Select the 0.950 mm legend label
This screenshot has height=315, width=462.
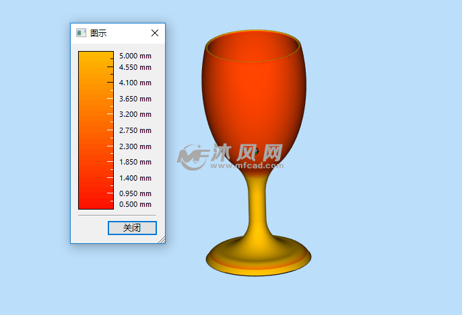point(135,193)
